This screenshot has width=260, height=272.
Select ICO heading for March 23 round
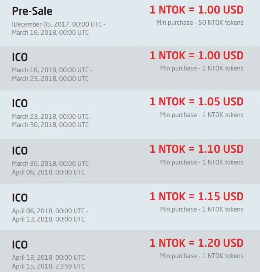coord(20,103)
